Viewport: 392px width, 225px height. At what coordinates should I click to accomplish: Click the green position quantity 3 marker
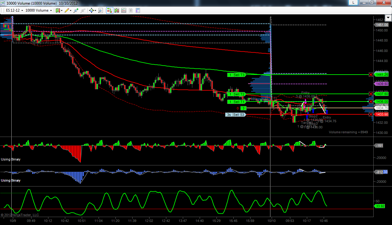pos(243,108)
